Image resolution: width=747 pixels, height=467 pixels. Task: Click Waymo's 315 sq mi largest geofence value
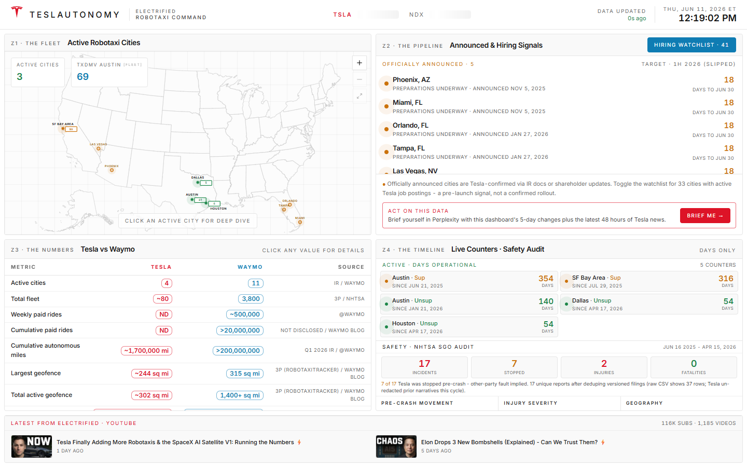(x=245, y=374)
